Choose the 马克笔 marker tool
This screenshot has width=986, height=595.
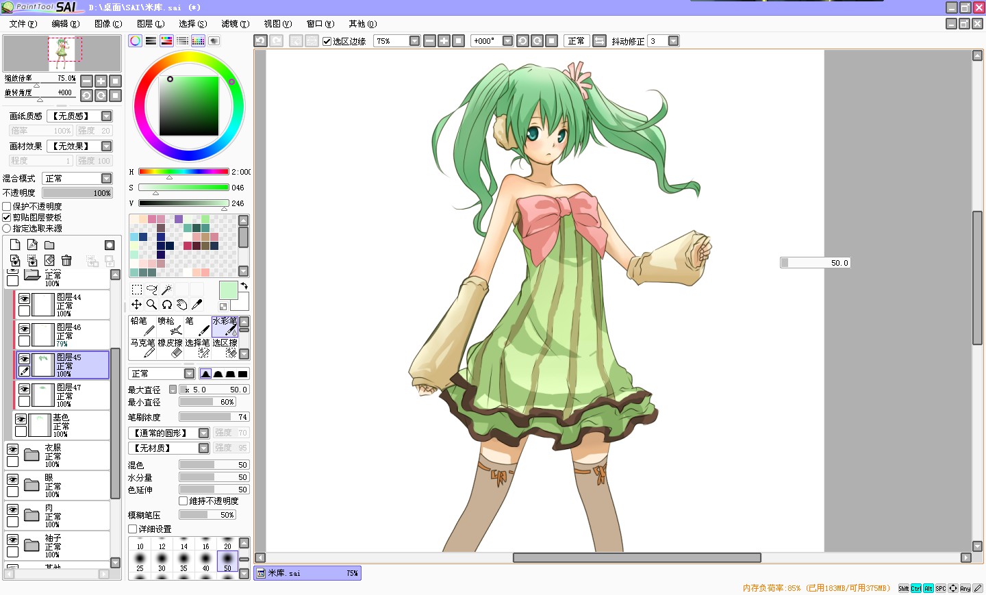point(142,348)
